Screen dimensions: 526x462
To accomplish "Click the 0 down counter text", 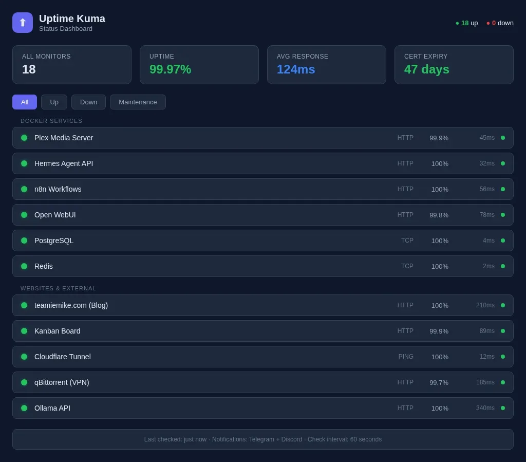I will point(502,23).
